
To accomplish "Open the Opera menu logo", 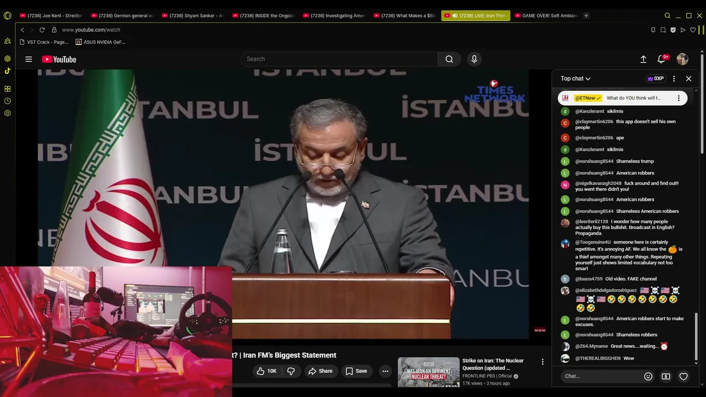I will 7,15.
